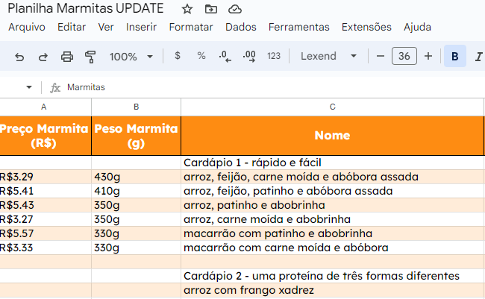Toggle italic formatting
The height and width of the screenshot is (299, 485).
click(478, 56)
